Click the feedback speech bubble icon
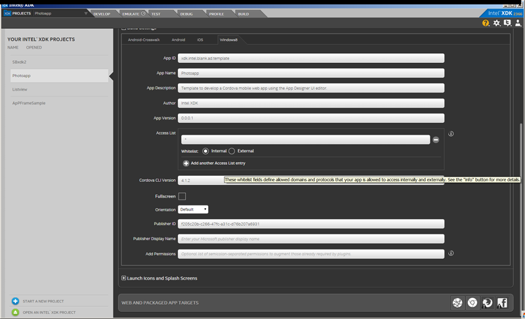The height and width of the screenshot is (319, 525). point(507,23)
